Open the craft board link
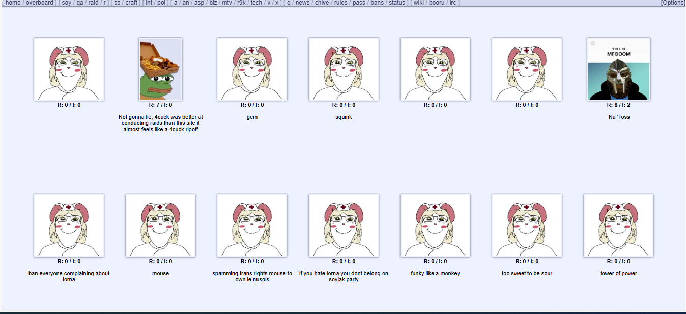686x314 pixels. coord(131,3)
